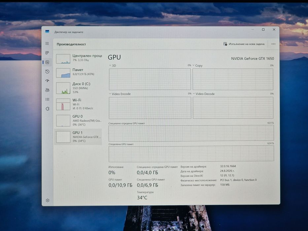Open the hamburger navigation menu

47,44
